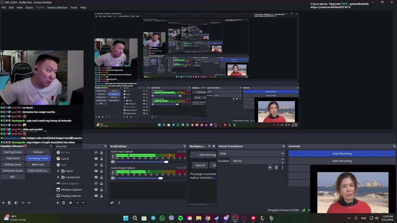Open the Help menu

[83, 7]
